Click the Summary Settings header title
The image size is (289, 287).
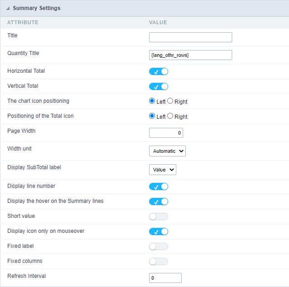click(36, 9)
